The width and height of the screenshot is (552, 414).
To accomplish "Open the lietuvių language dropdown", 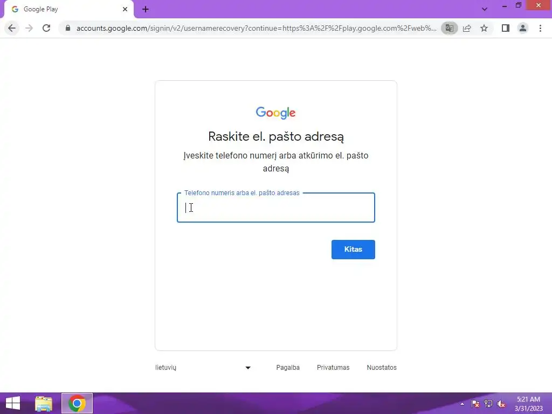I will tap(203, 367).
